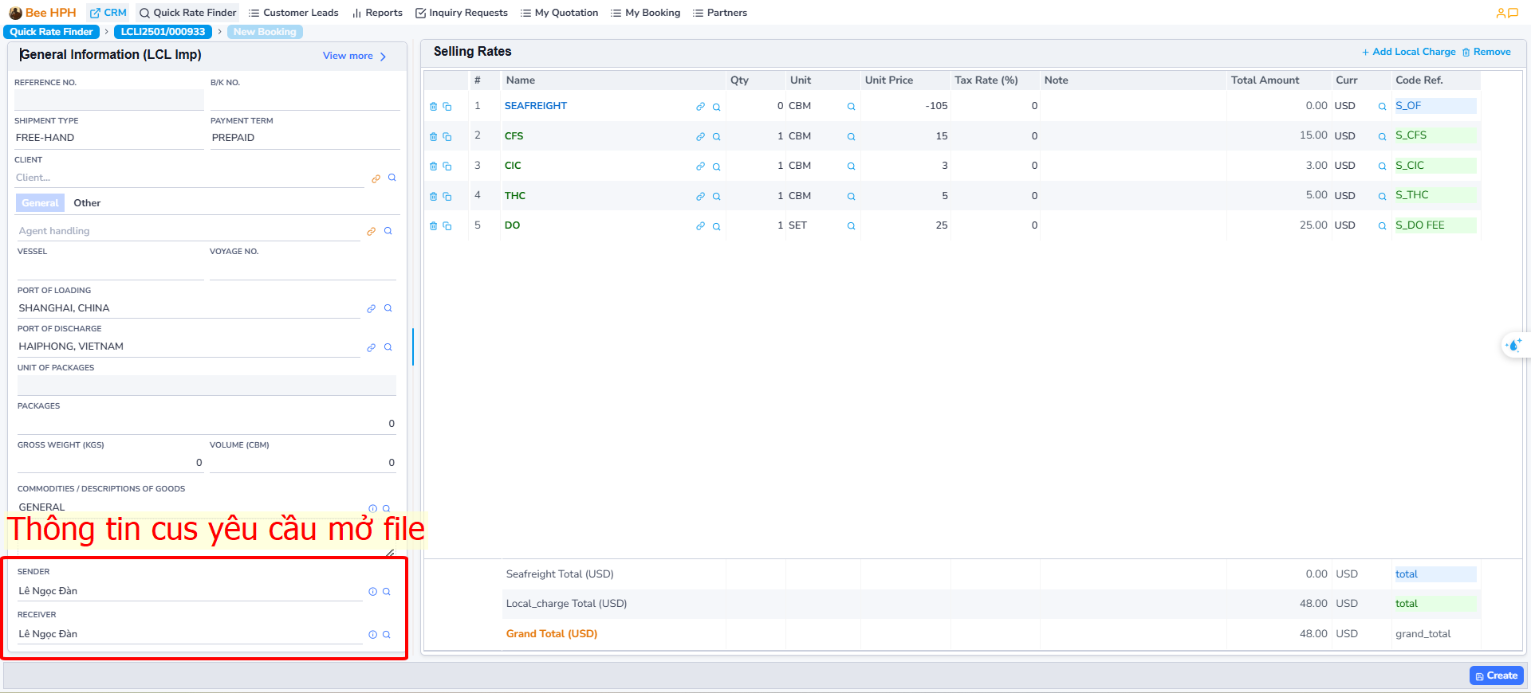
Task: Expand View more in General Information
Action: tap(354, 56)
